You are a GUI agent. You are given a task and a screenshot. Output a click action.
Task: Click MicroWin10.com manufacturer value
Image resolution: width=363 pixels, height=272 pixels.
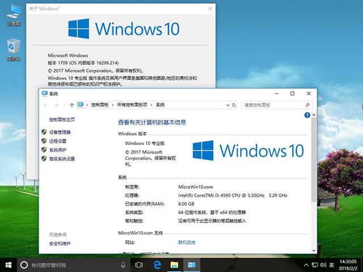tap(196, 187)
